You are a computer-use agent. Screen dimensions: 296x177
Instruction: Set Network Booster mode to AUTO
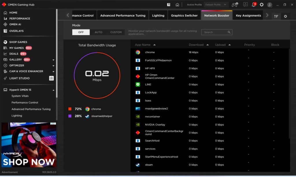98,32
